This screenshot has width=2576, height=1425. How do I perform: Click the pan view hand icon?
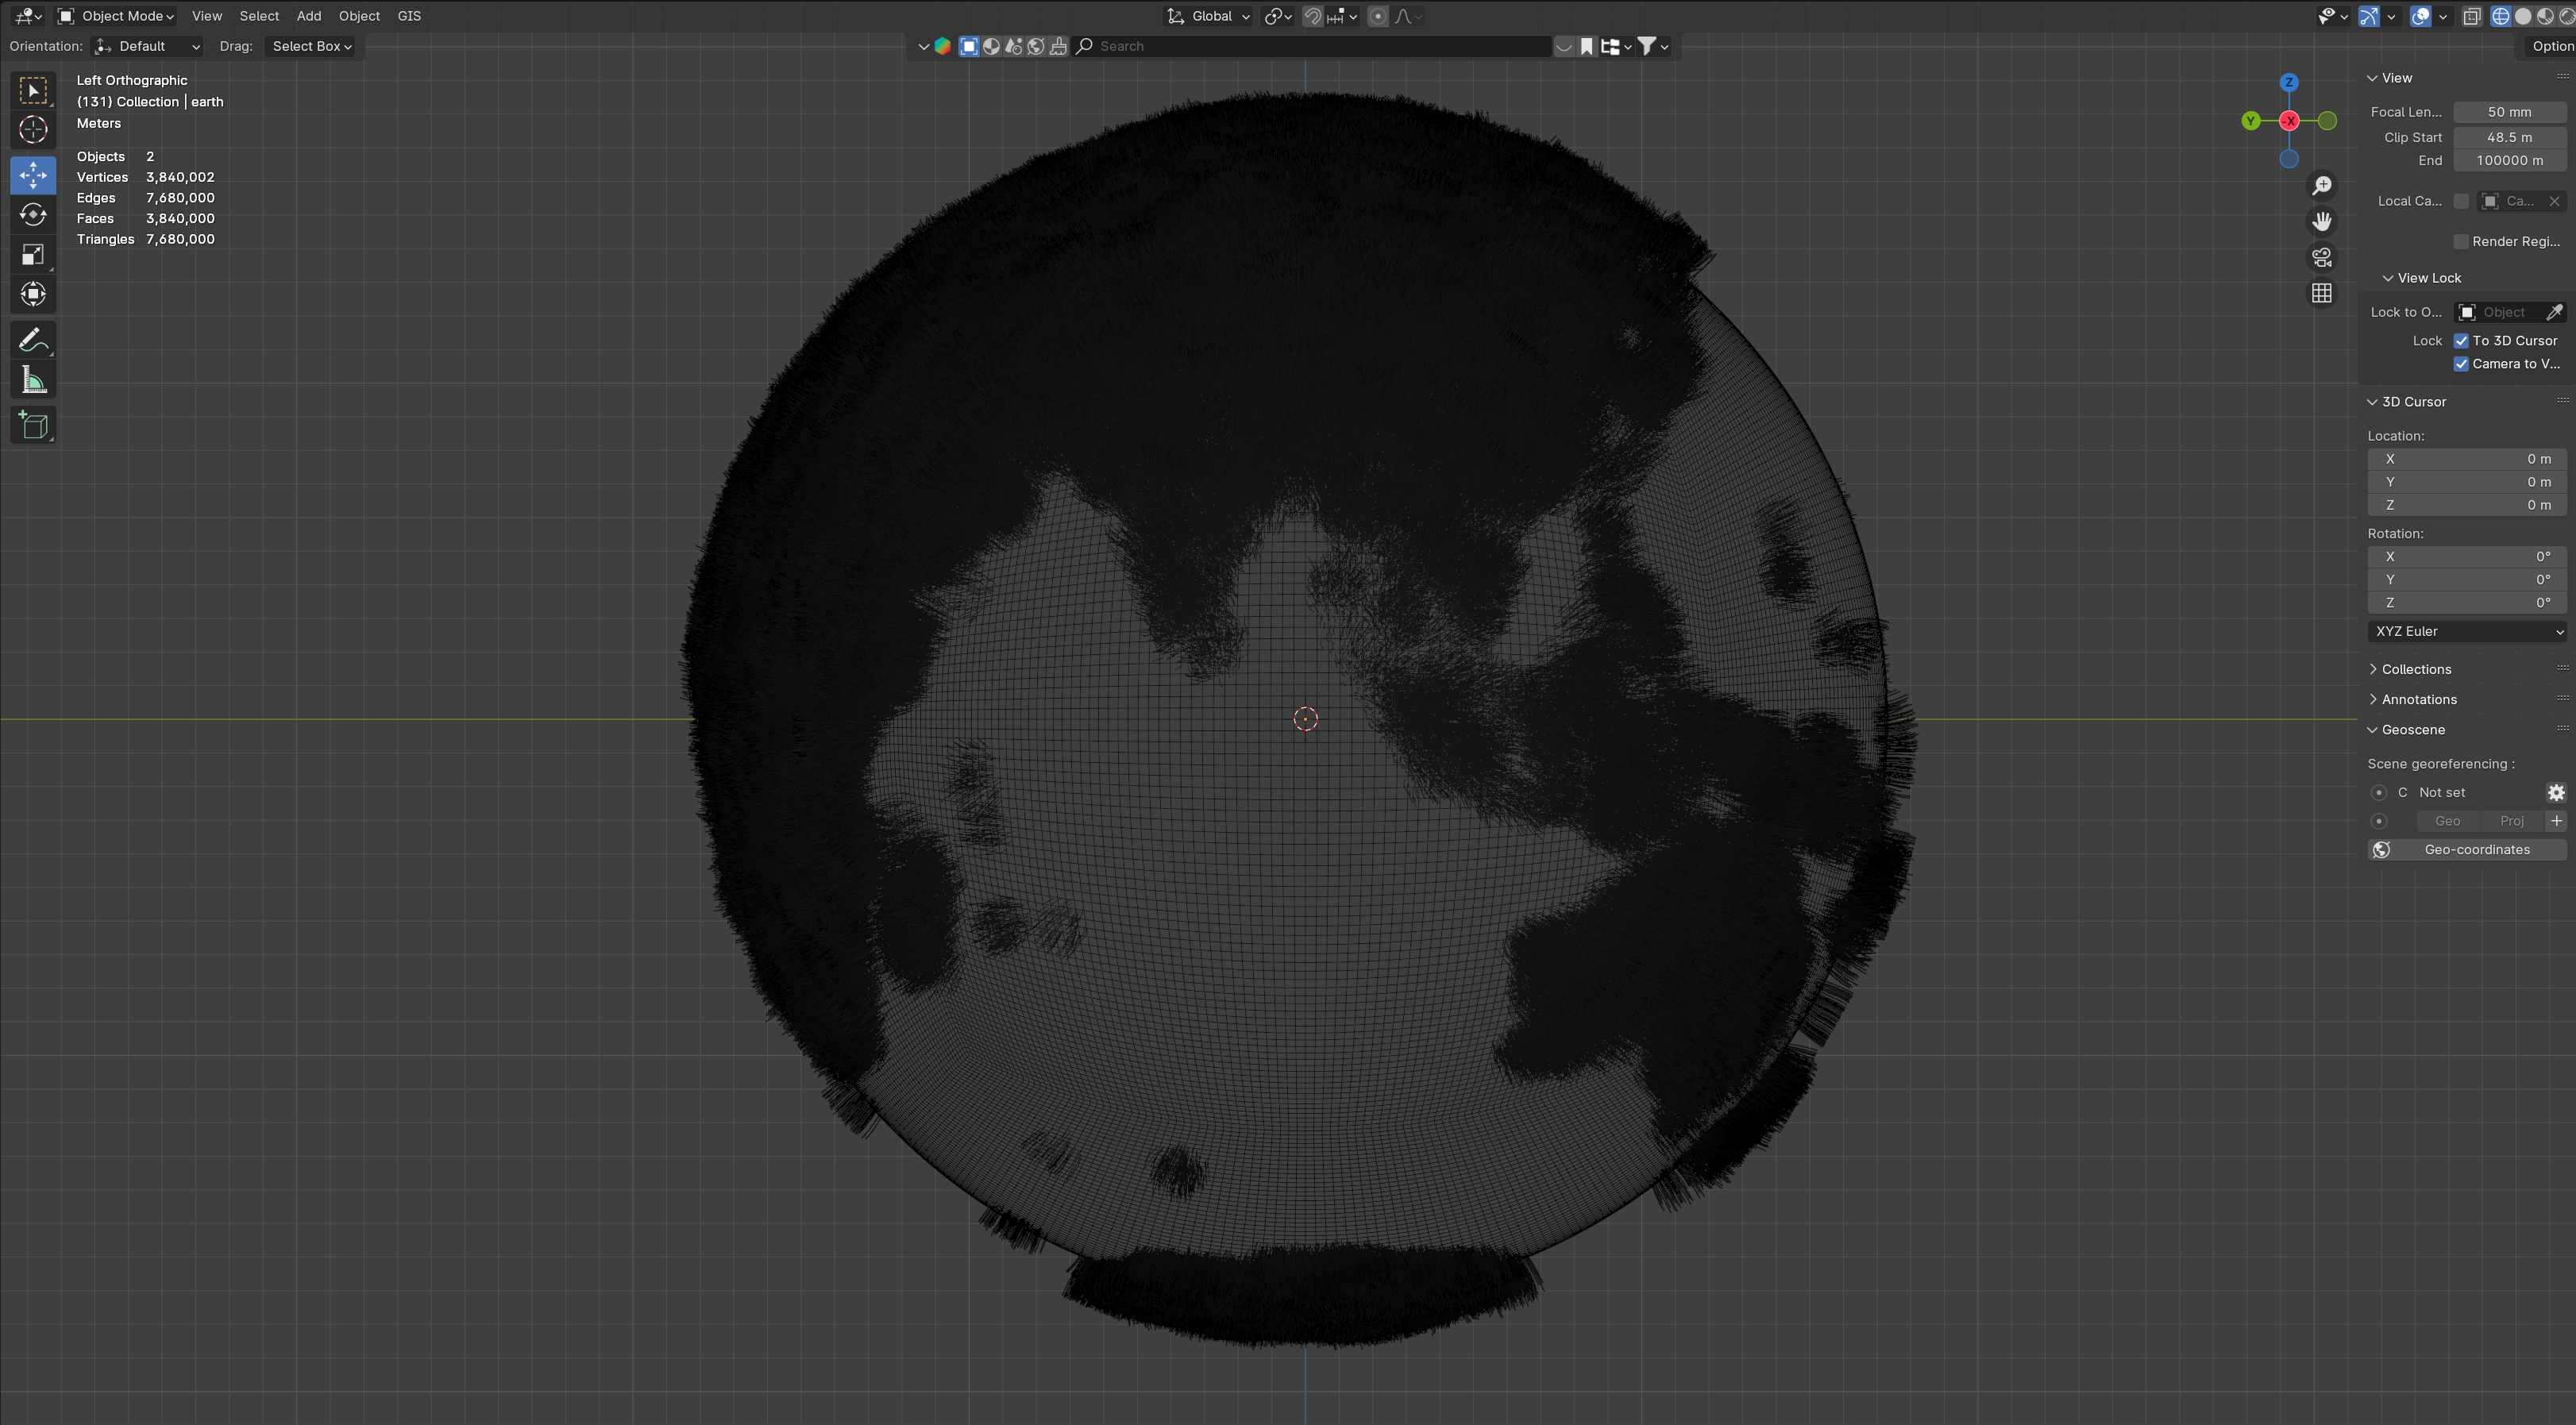point(2321,221)
